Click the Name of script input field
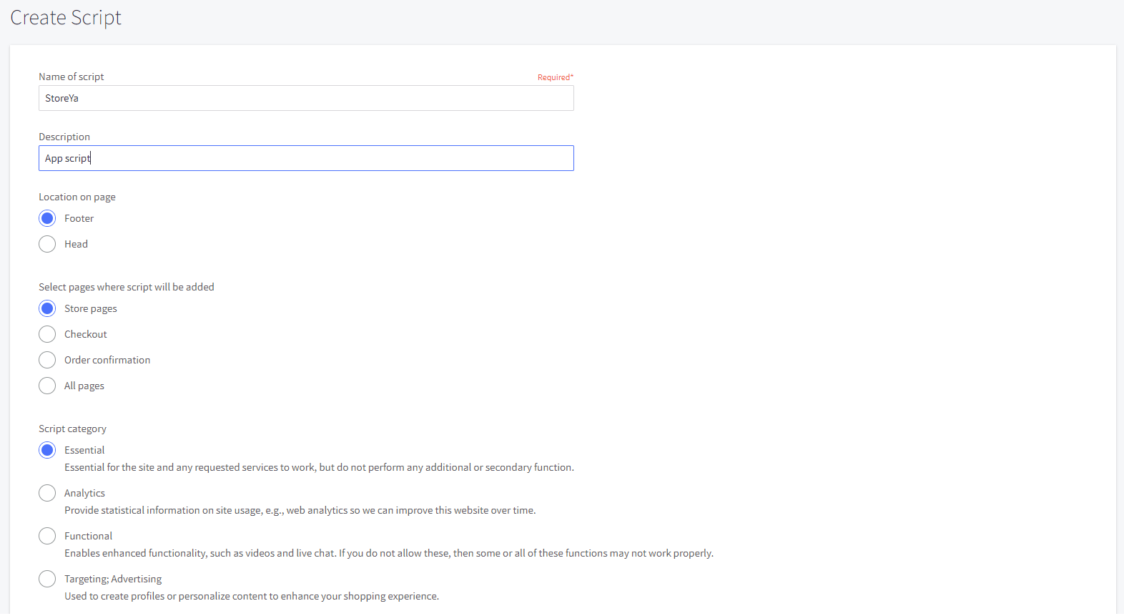1124x616 pixels. click(x=306, y=98)
